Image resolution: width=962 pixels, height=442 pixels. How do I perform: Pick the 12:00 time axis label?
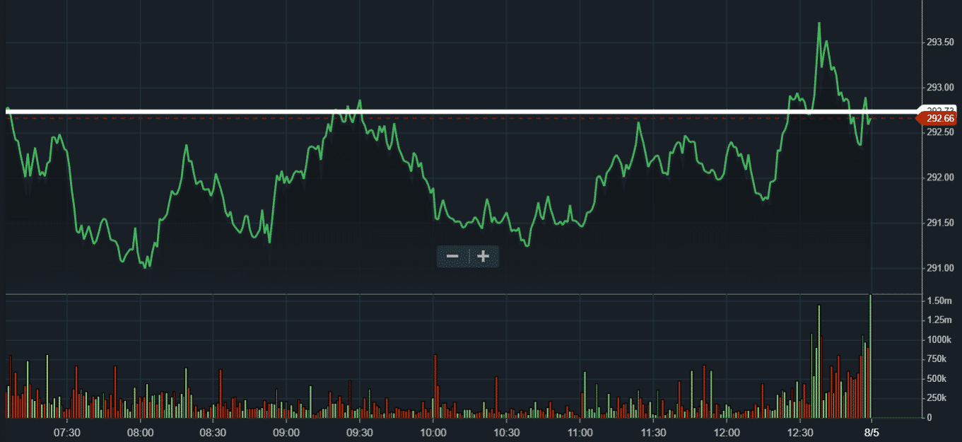pos(726,432)
